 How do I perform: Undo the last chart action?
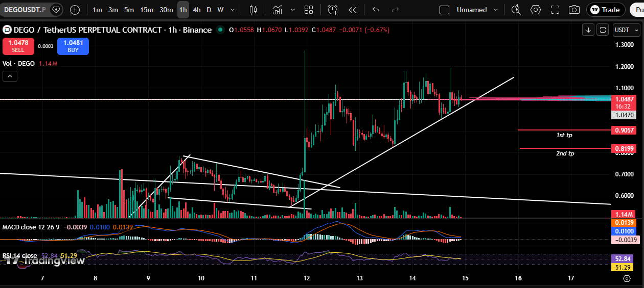[x=376, y=10]
